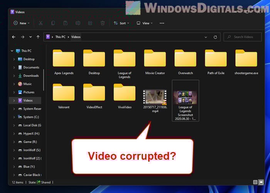The height and width of the screenshot is (193, 270).
Task: Click the Rename icon in toolbar
Action: pyautogui.click(x=78, y=23)
